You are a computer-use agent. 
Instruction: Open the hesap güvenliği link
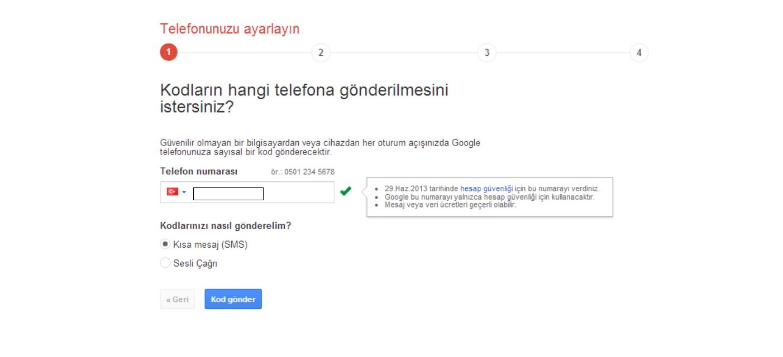coord(486,189)
